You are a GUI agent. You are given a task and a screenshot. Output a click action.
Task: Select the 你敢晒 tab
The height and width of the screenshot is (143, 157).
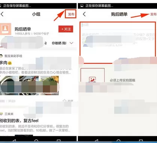pyautogui.click(x=57, y=43)
